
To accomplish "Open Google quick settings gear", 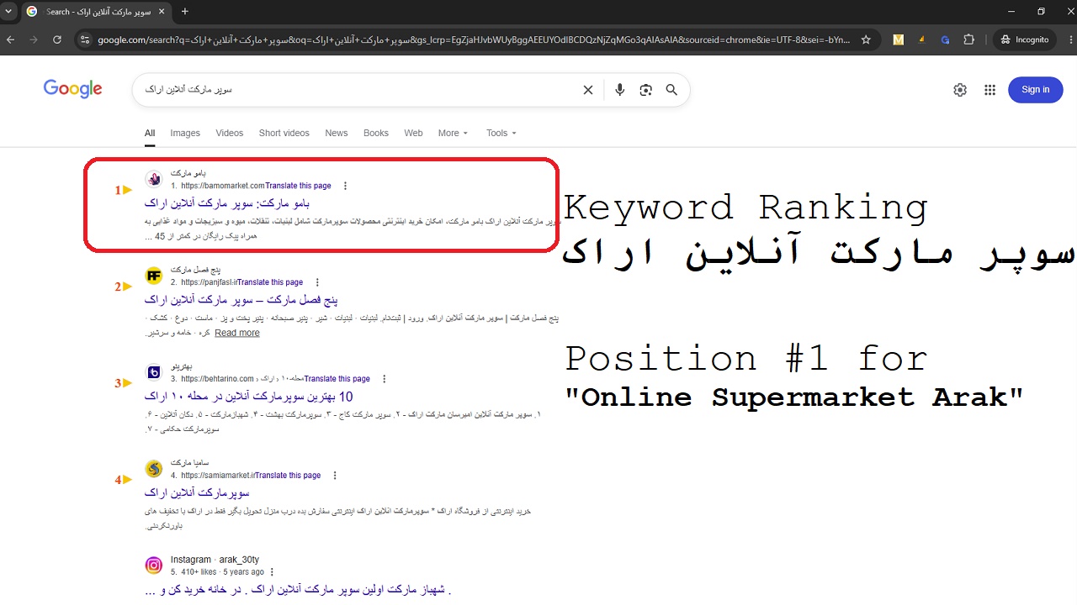I will coord(960,90).
